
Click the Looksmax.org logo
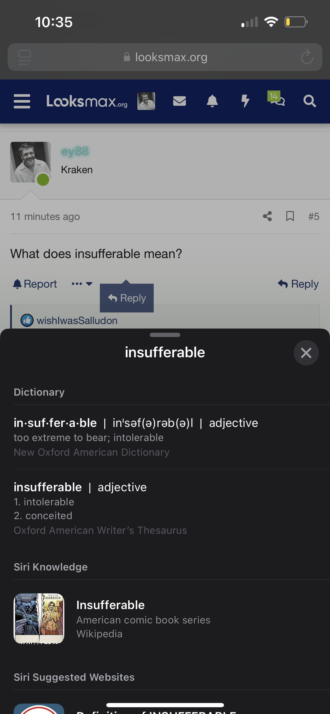87,101
